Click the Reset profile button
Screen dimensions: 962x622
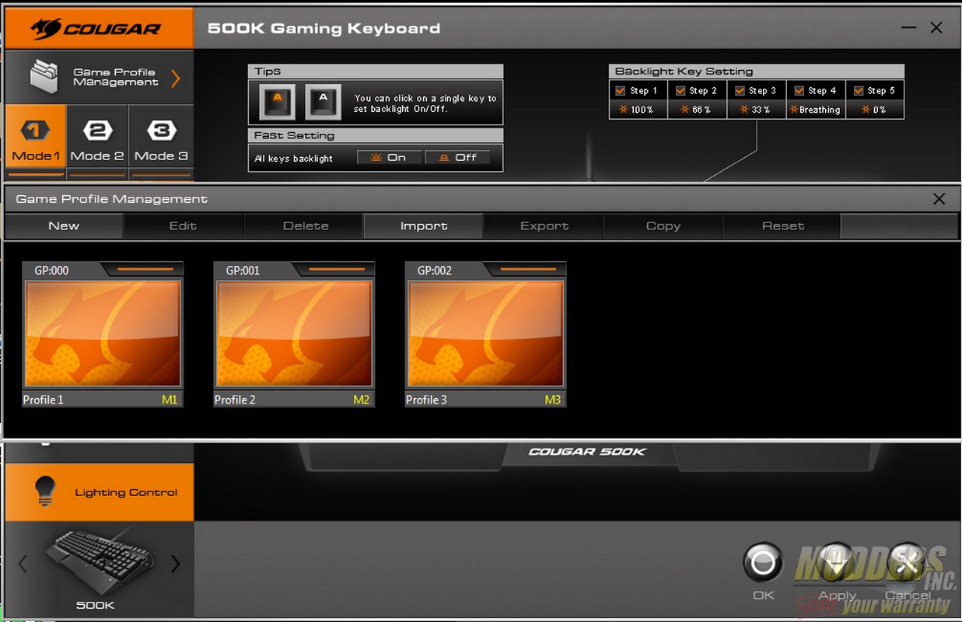pos(783,225)
